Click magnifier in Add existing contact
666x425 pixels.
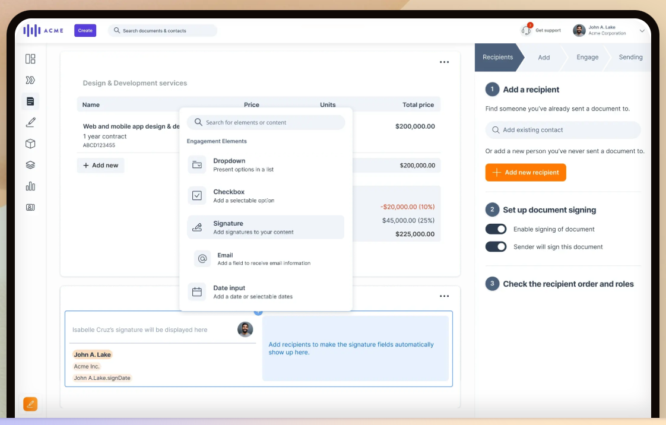point(495,130)
